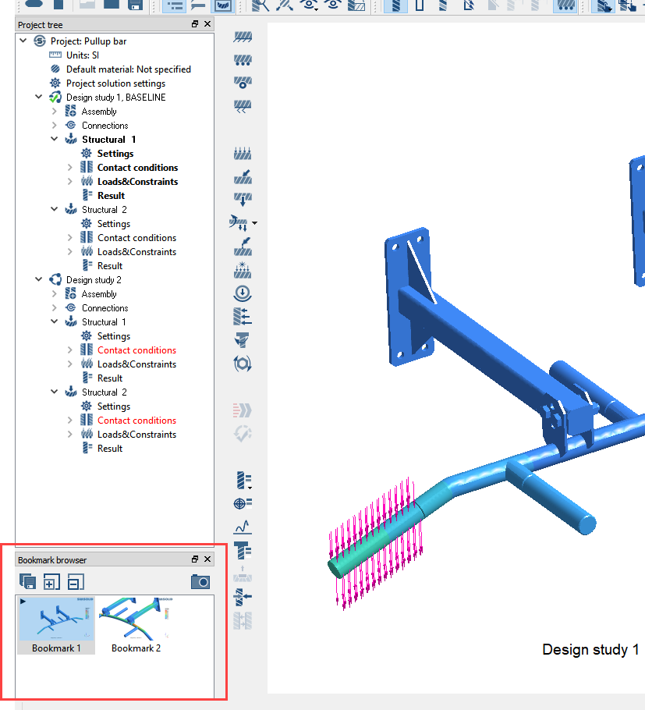The height and width of the screenshot is (710, 645).
Task: Collapse the Project: Pullup bar node
Action: [23, 41]
